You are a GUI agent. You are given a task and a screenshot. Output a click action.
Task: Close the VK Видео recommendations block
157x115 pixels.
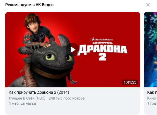[148, 5]
